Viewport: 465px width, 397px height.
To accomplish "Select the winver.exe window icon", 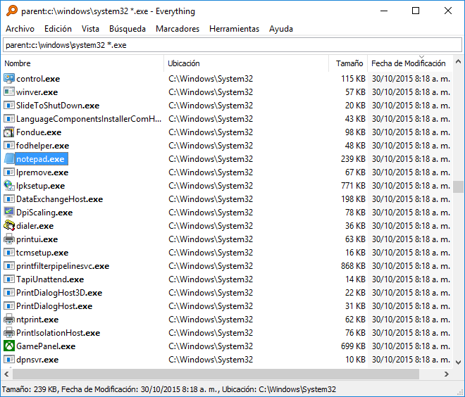I will 9,92.
